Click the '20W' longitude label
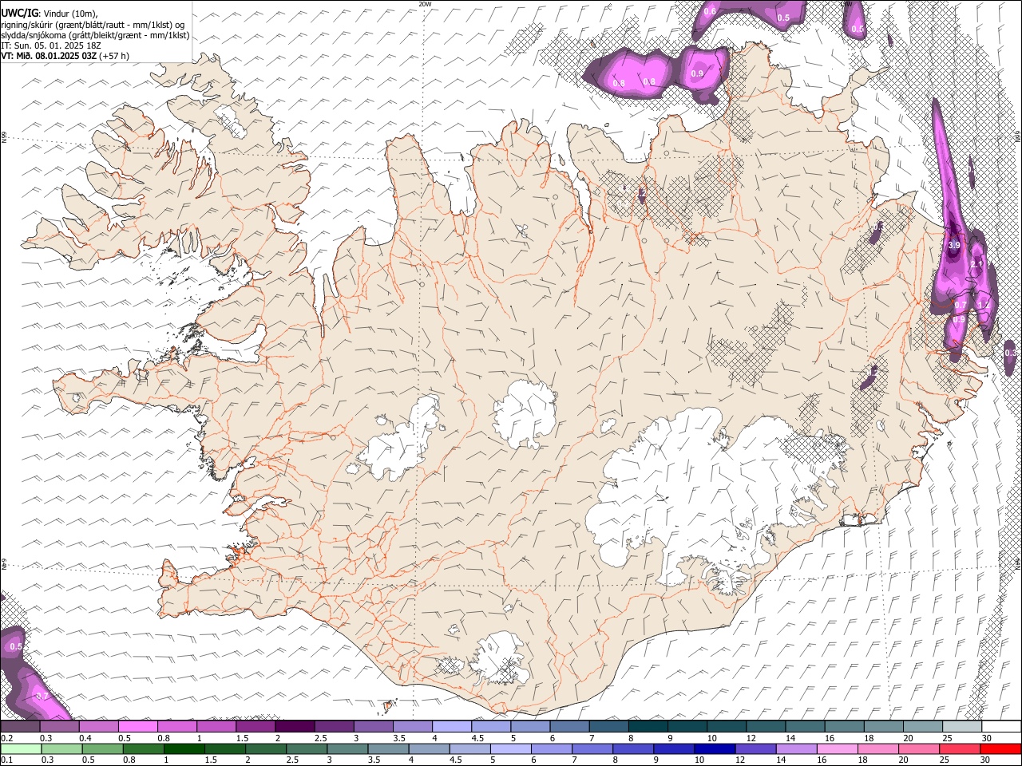The height and width of the screenshot is (766, 1022). 425,4
